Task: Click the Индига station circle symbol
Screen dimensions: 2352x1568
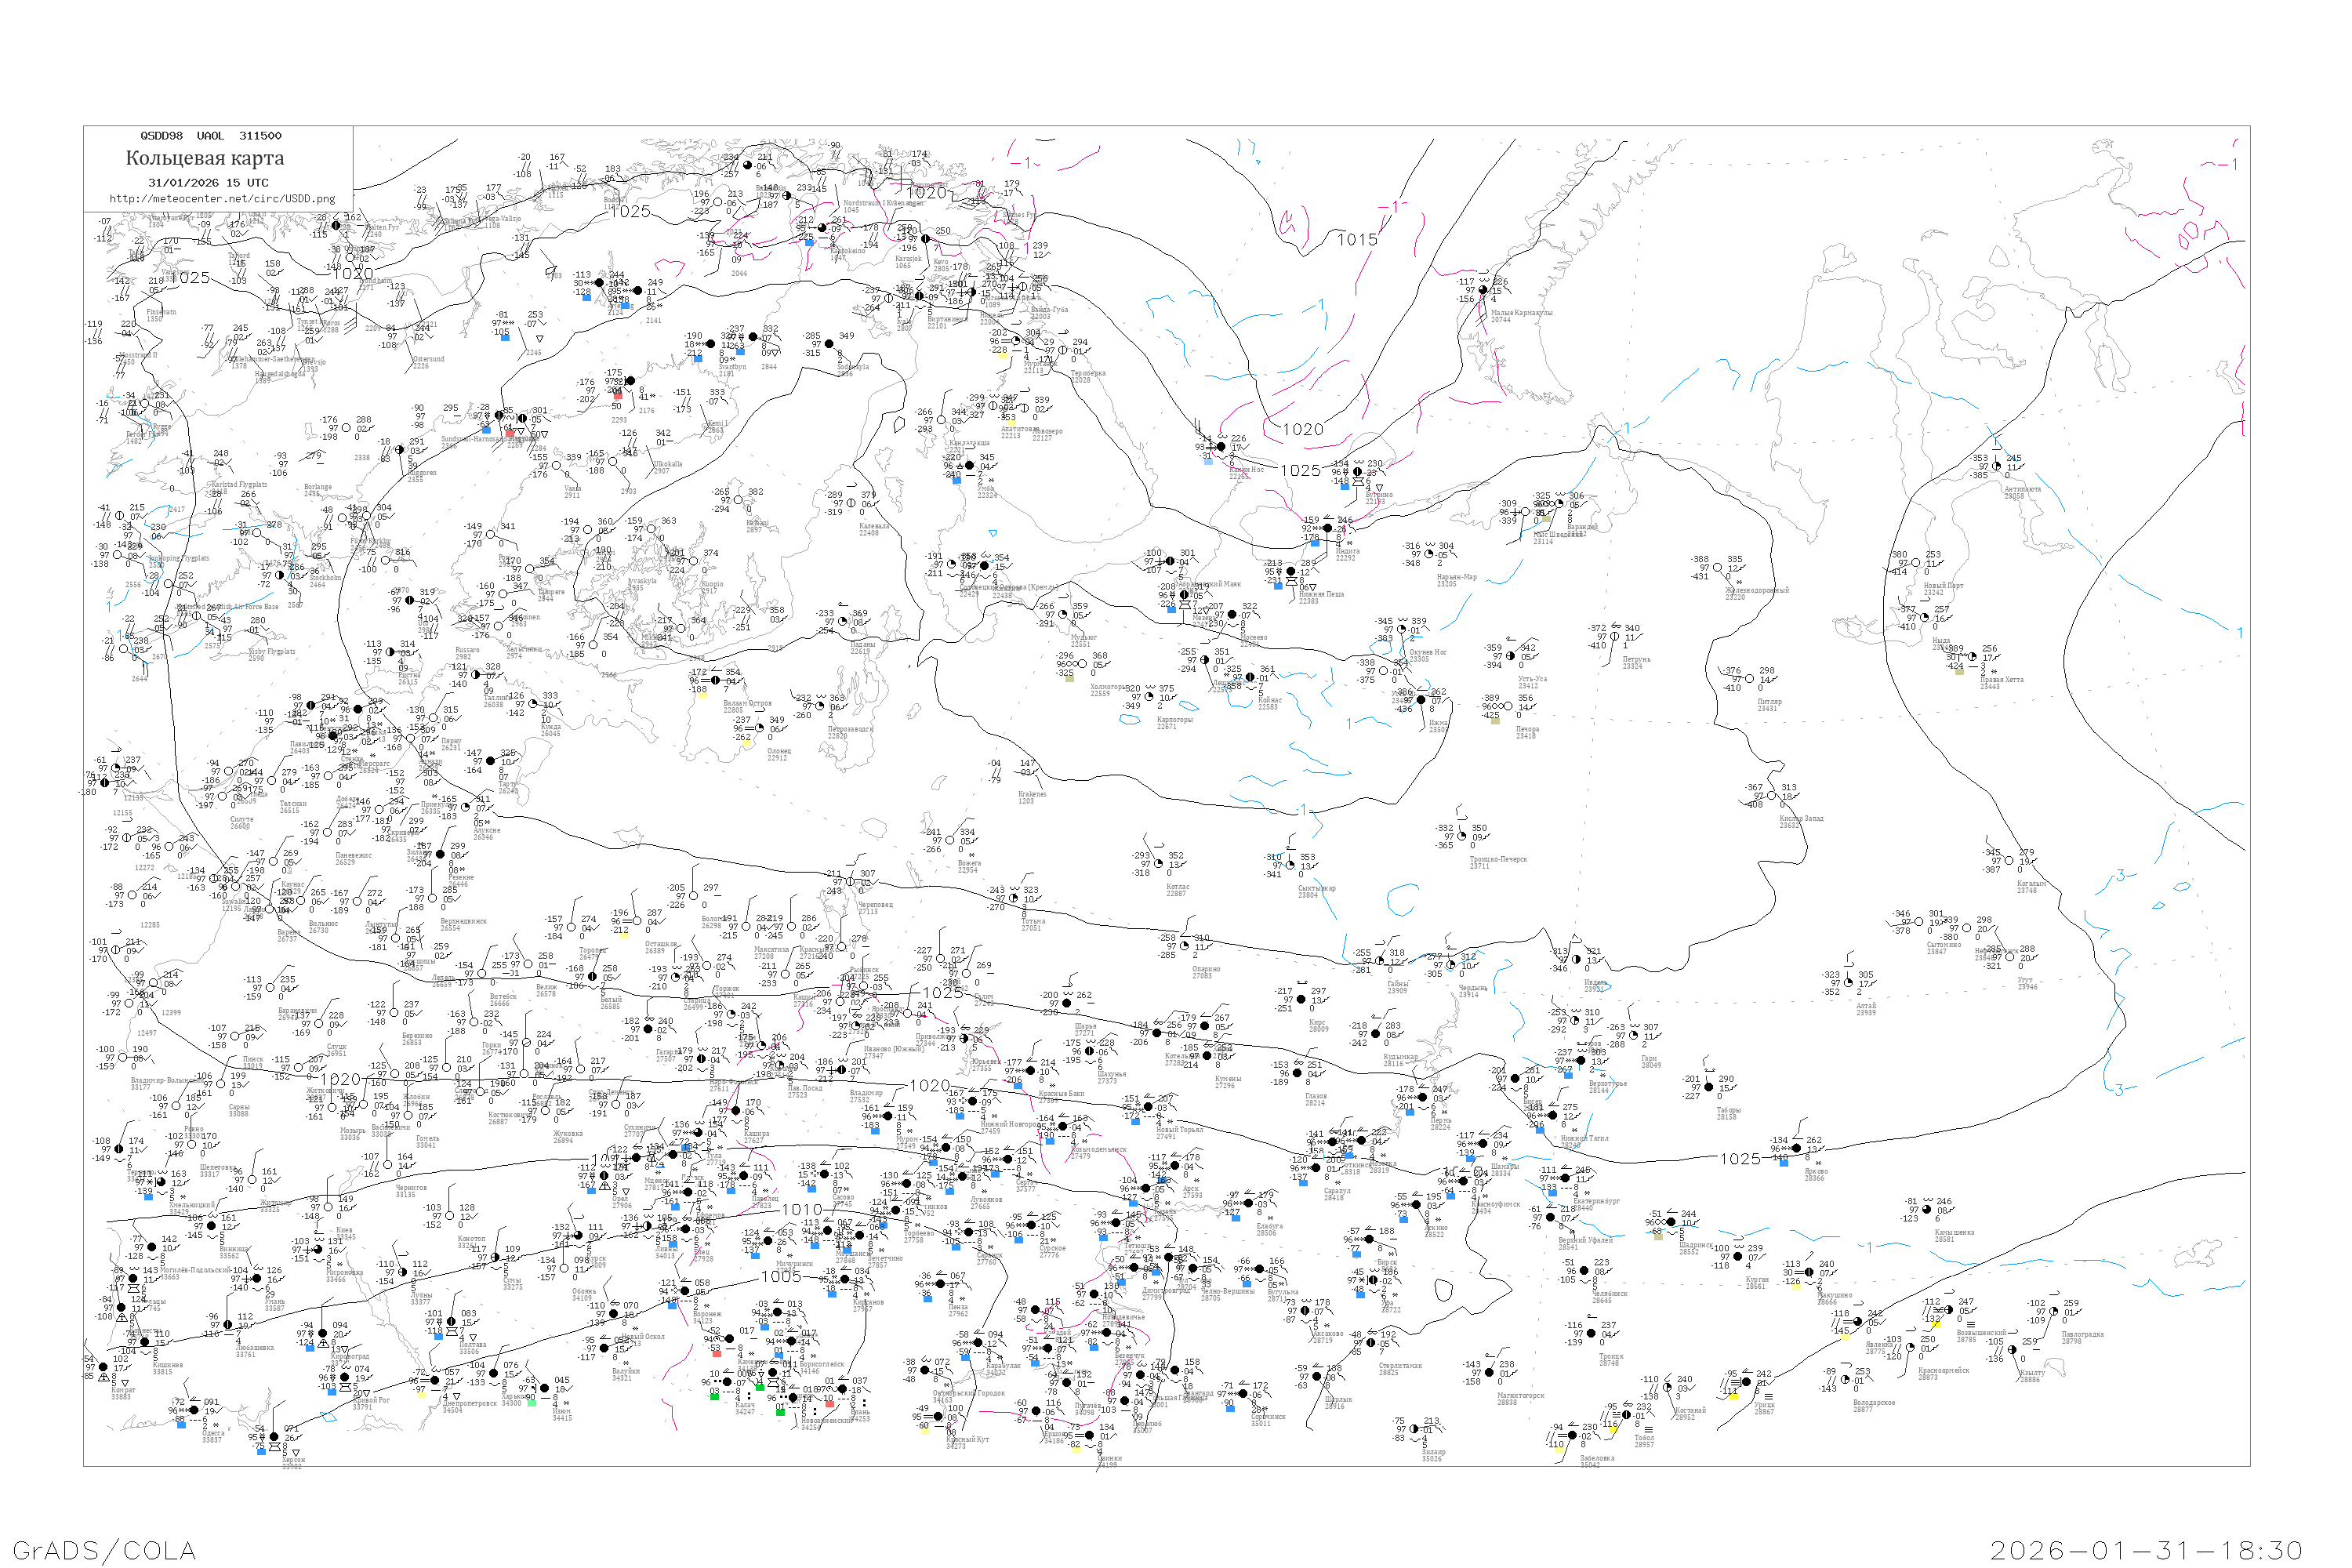Action: (1329, 528)
